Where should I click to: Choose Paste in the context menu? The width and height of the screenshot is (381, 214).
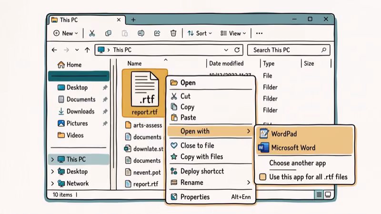pos(211,117)
